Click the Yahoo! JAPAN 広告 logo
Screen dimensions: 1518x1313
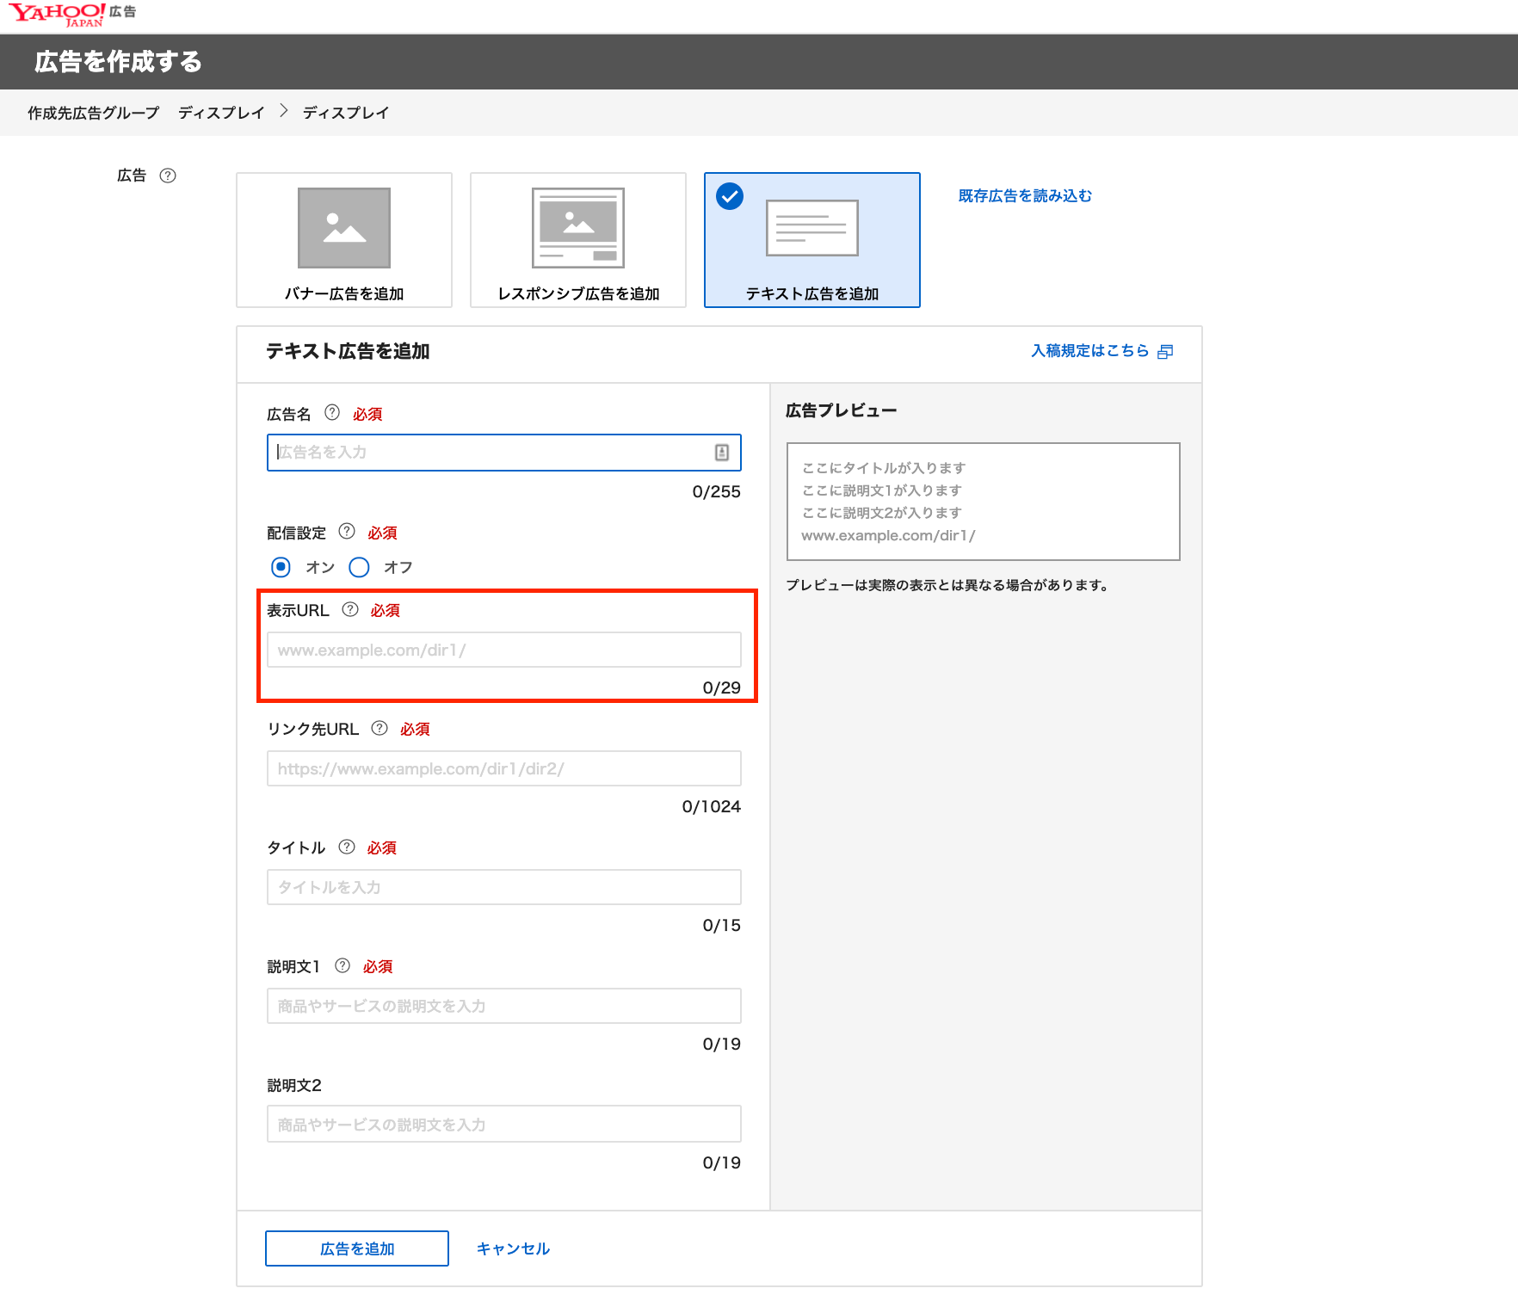click(x=72, y=15)
